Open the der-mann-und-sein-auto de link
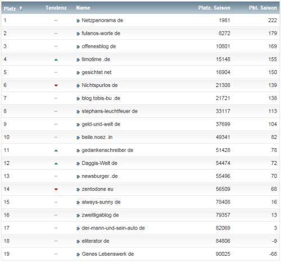 113,228
